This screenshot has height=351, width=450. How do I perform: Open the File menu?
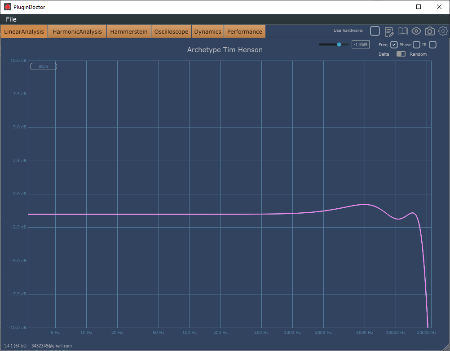coord(11,19)
